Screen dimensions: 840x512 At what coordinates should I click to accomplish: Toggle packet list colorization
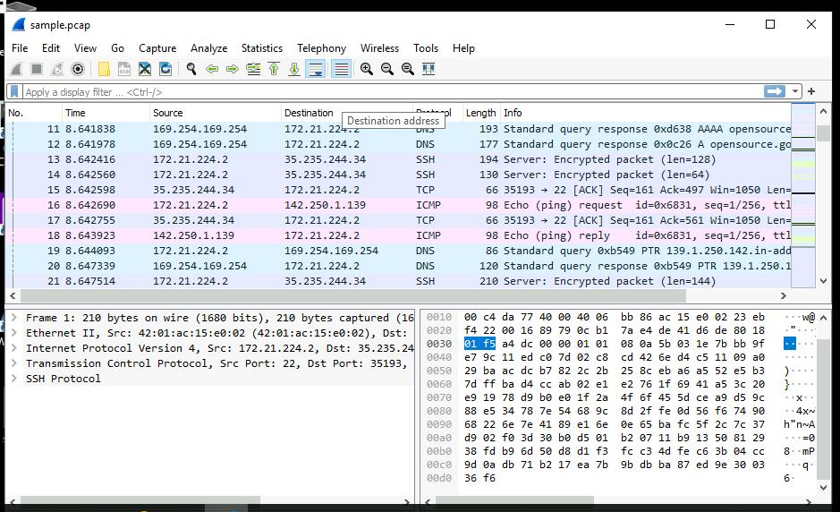click(x=341, y=69)
